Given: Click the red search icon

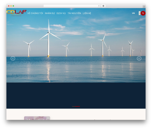Looking at the screenshot, I should tap(143, 13).
